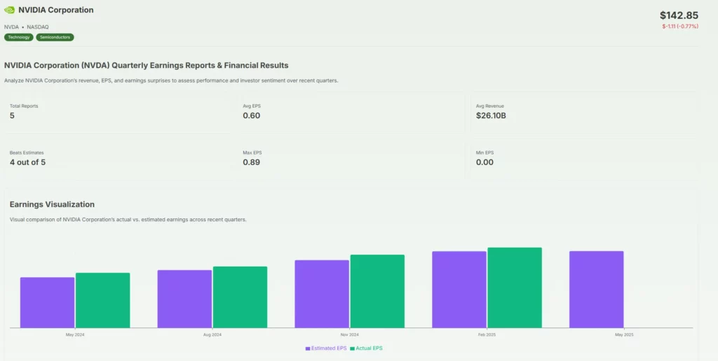
Task: Toggle Actual EPS series in chart legend
Action: [x=367, y=348]
